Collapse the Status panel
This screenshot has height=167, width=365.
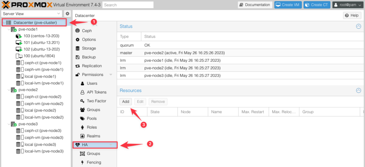pyautogui.click(x=359, y=26)
